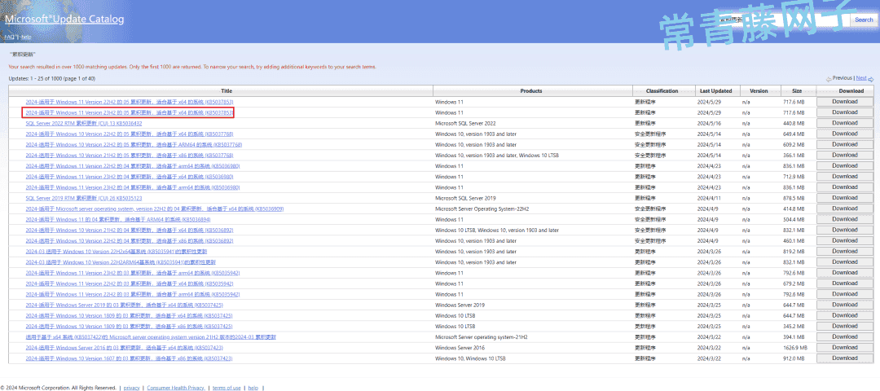Image resolution: width=880 pixels, height=391 pixels.
Task: Open Windows 11 22H2 05 x64 KB5037853 update
Action: click(x=129, y=102)
